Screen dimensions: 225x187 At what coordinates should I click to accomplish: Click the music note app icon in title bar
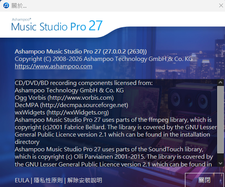6,6
